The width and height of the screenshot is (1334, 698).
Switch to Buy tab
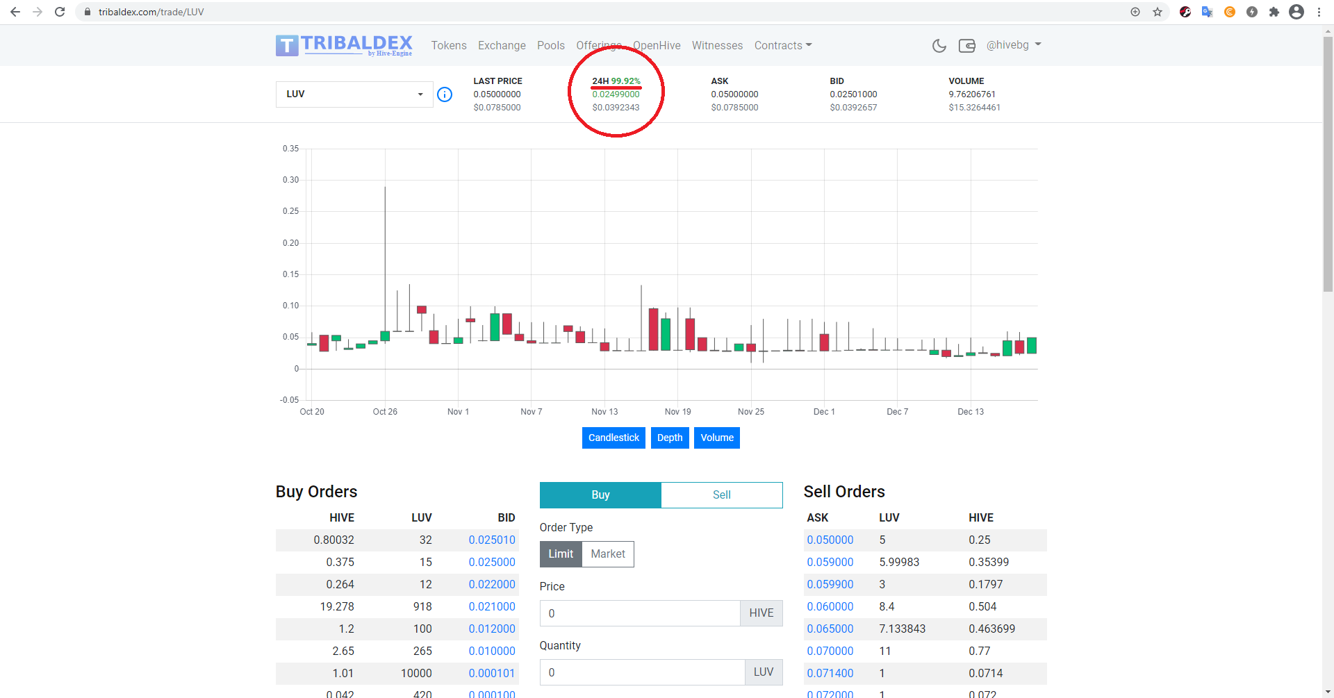coord(600,495)
